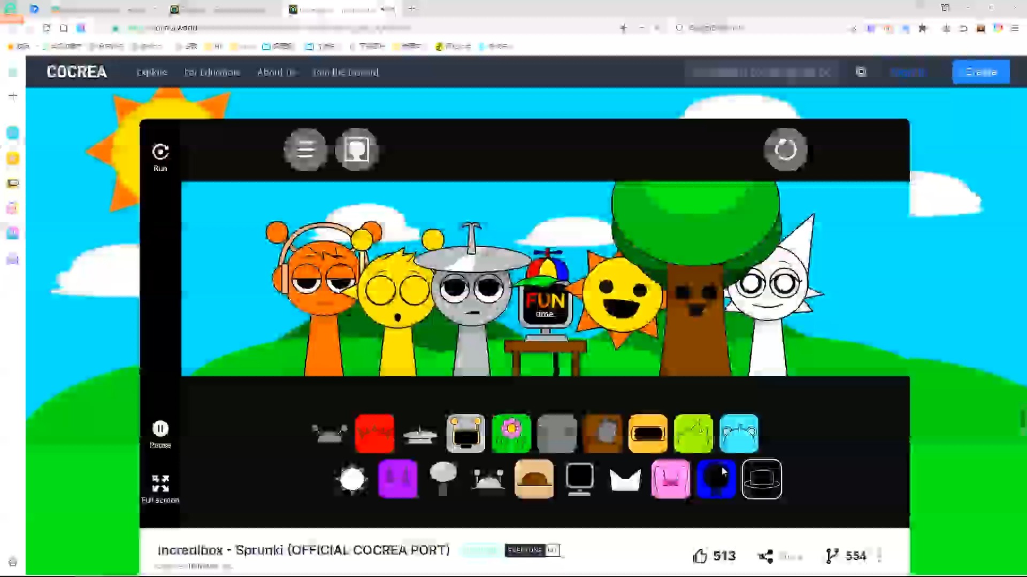Focus the Cocrea search field

tap(762, 72)
